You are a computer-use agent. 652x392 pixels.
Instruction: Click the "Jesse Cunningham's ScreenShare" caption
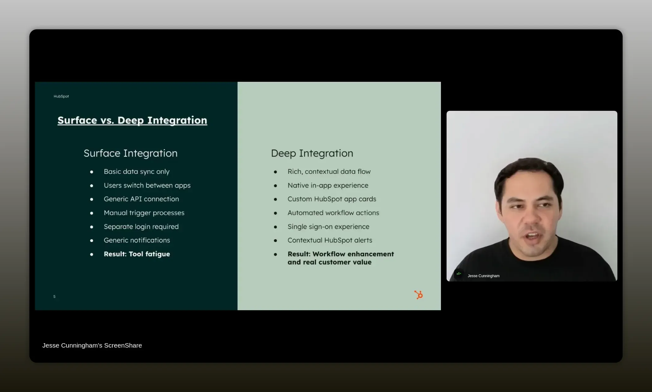pos(92,345)
